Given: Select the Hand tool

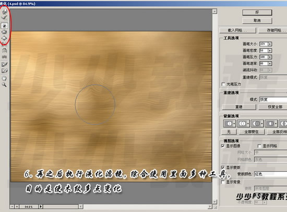Looking at the screenshot, I should (4, 78).
